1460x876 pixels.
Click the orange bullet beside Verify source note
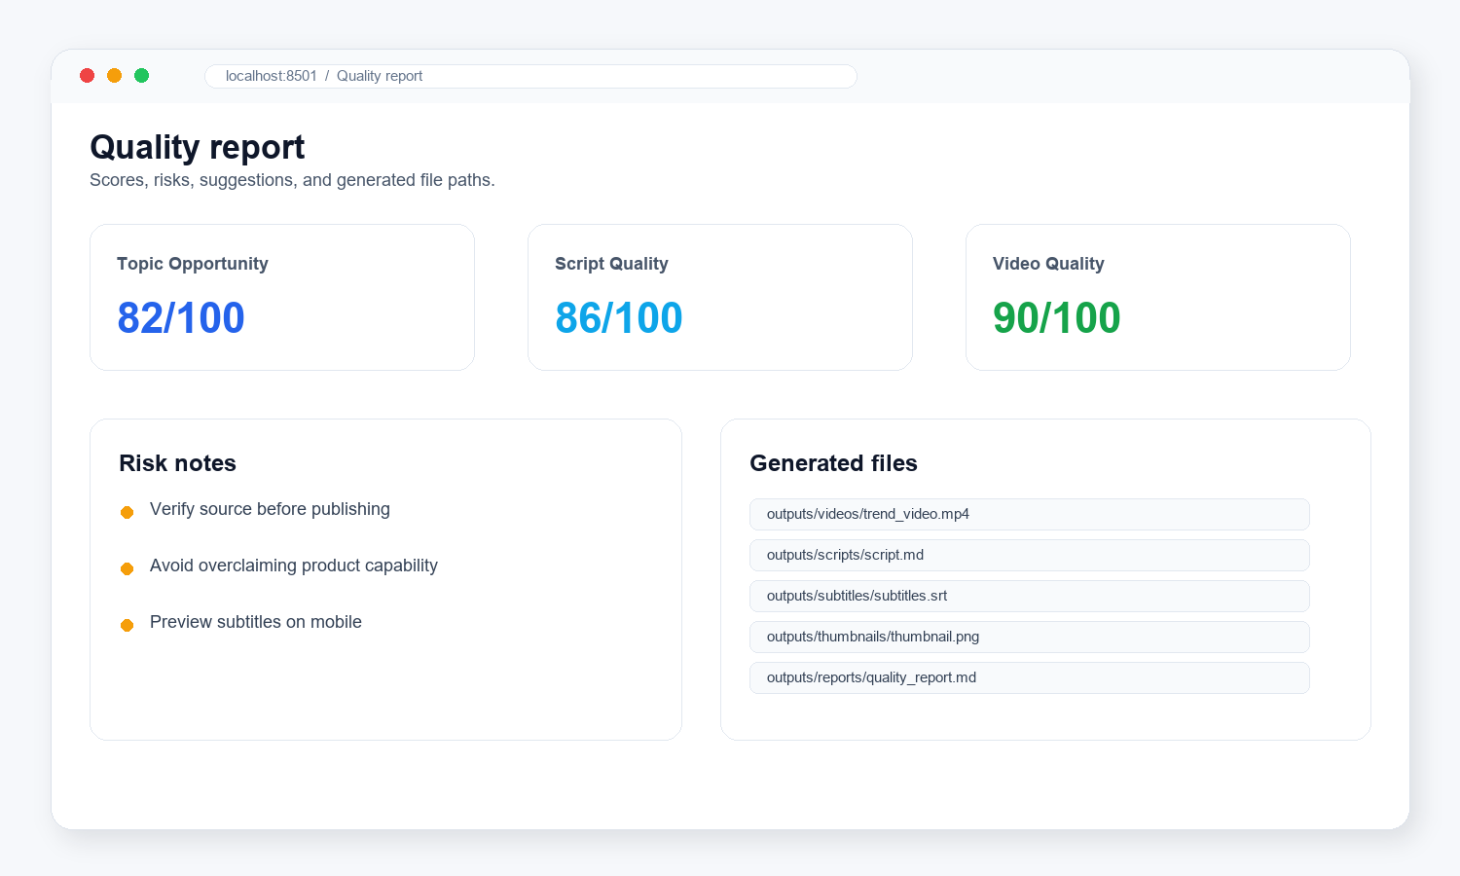point(127,512)
